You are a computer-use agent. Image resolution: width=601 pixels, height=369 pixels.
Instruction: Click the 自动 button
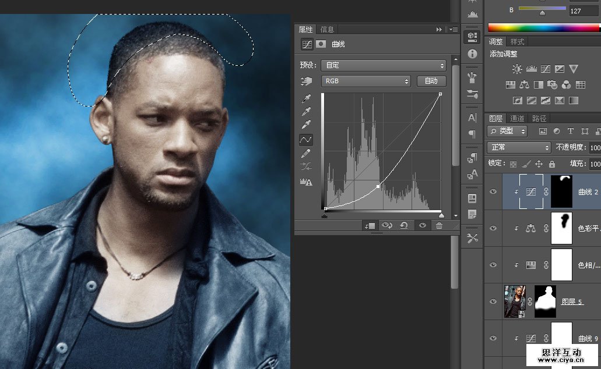(431, 81)
